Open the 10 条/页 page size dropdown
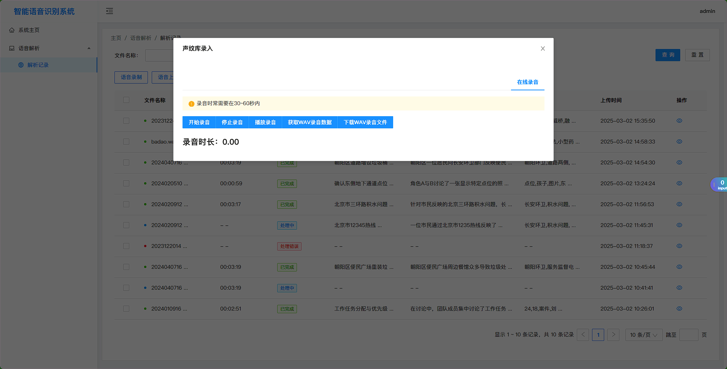The image size is (727, 369). pyautogui.click(x=644, y=335)
